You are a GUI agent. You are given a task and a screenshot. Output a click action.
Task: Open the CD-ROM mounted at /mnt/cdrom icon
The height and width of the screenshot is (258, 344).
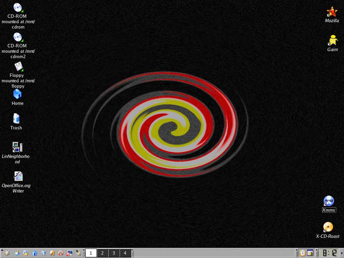point(18,8)
